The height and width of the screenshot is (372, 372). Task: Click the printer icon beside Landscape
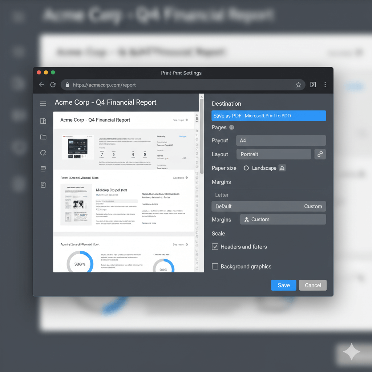click(x=282, y=168)
